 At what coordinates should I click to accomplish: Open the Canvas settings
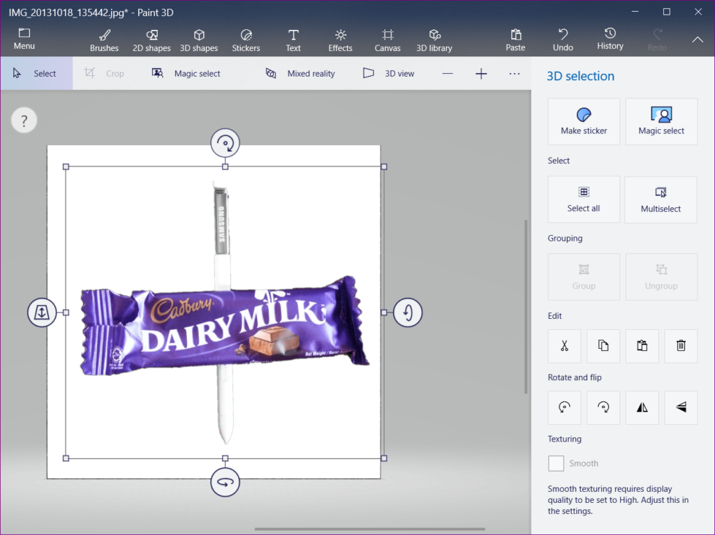click(x=388, y=40)
